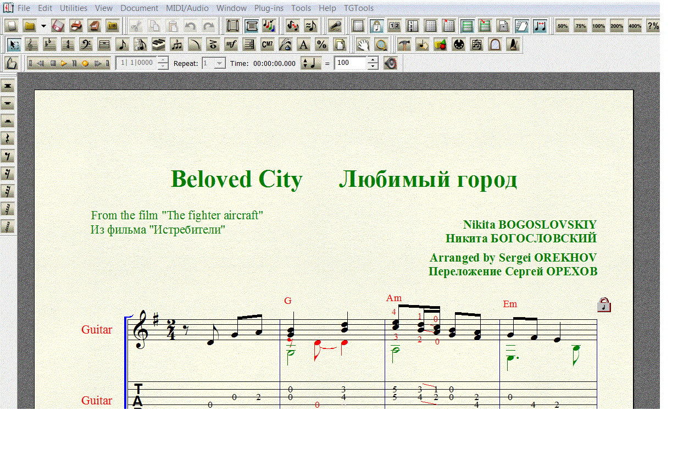The image size is (700, 449).
Task: Select the Measure tool
Action: coord(104,45)
